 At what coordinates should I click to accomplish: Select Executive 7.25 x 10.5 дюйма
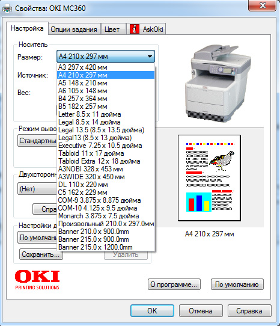pos(106,146)
